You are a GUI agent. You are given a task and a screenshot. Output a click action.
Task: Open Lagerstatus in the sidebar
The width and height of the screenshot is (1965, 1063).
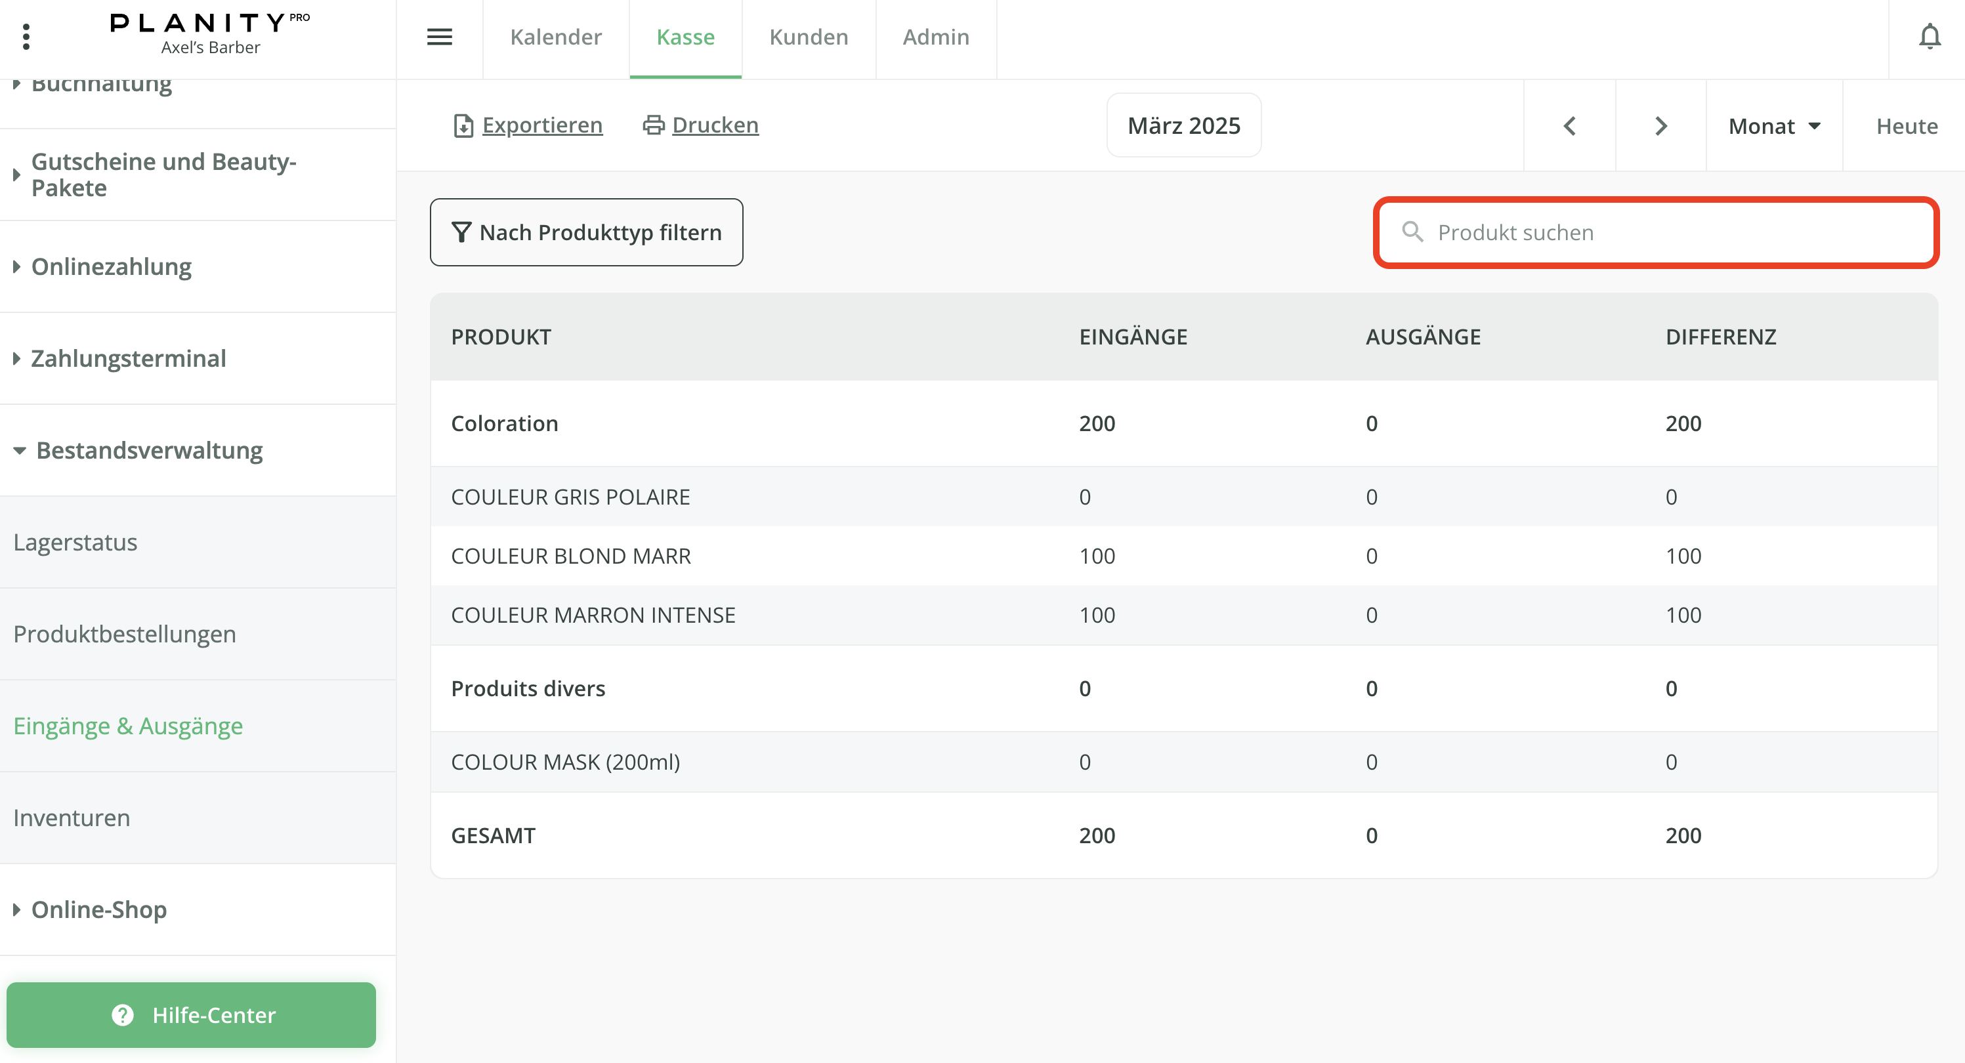coord(75,542)
